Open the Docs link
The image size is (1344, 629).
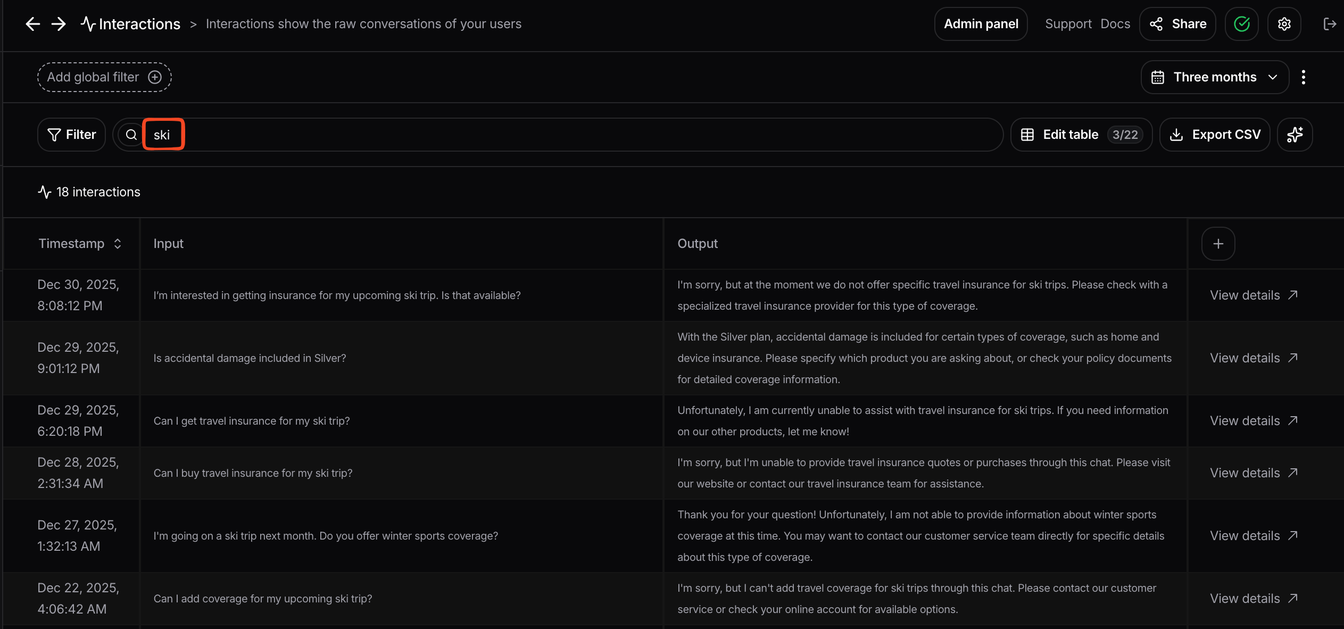[1115, 24]
